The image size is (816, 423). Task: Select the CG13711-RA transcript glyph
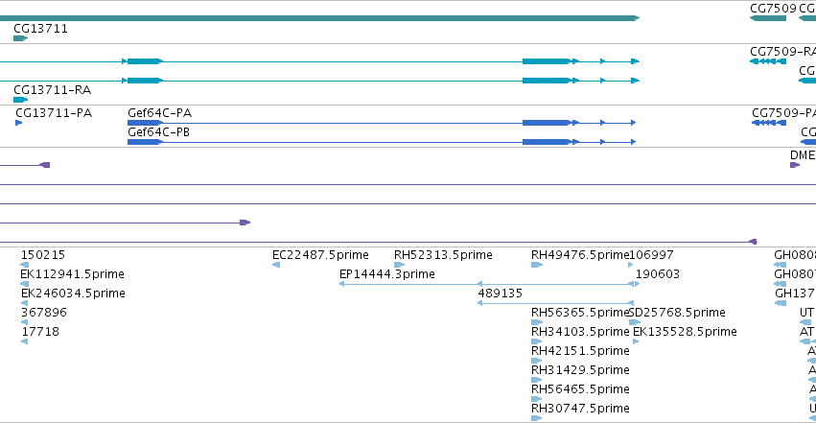point(20,100)
